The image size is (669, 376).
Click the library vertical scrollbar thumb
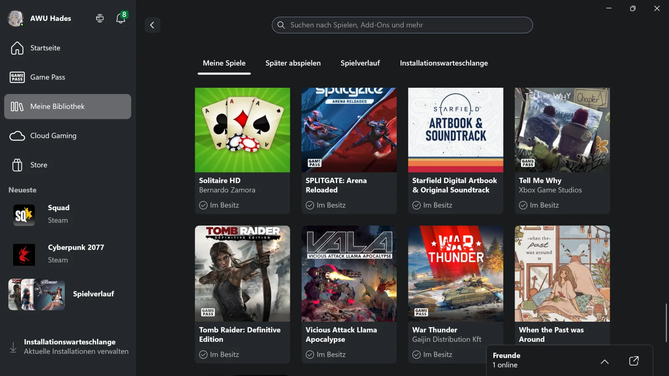666,323
